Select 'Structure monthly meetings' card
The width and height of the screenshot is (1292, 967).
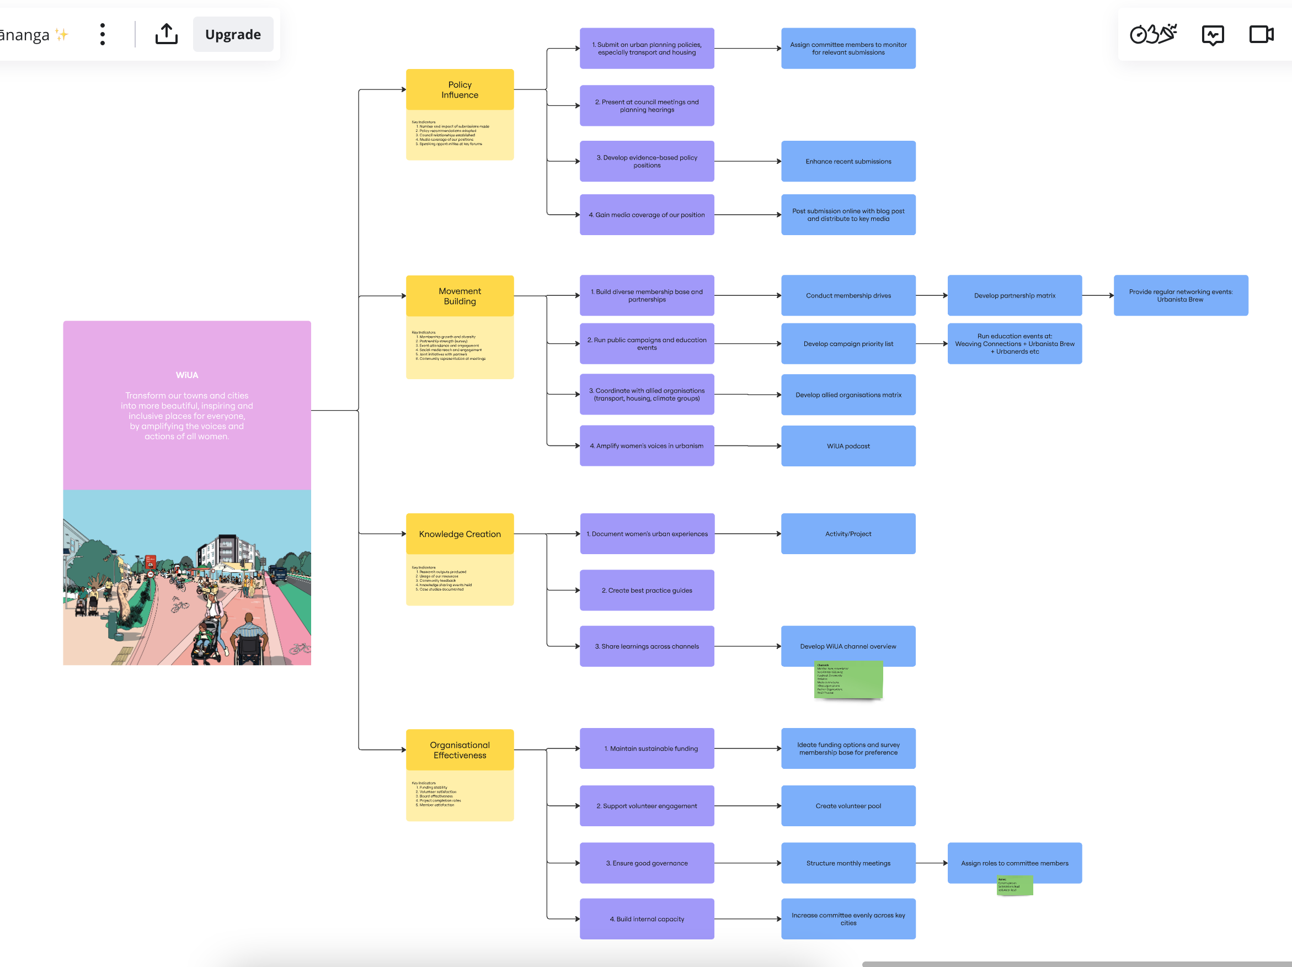[848, 863]
